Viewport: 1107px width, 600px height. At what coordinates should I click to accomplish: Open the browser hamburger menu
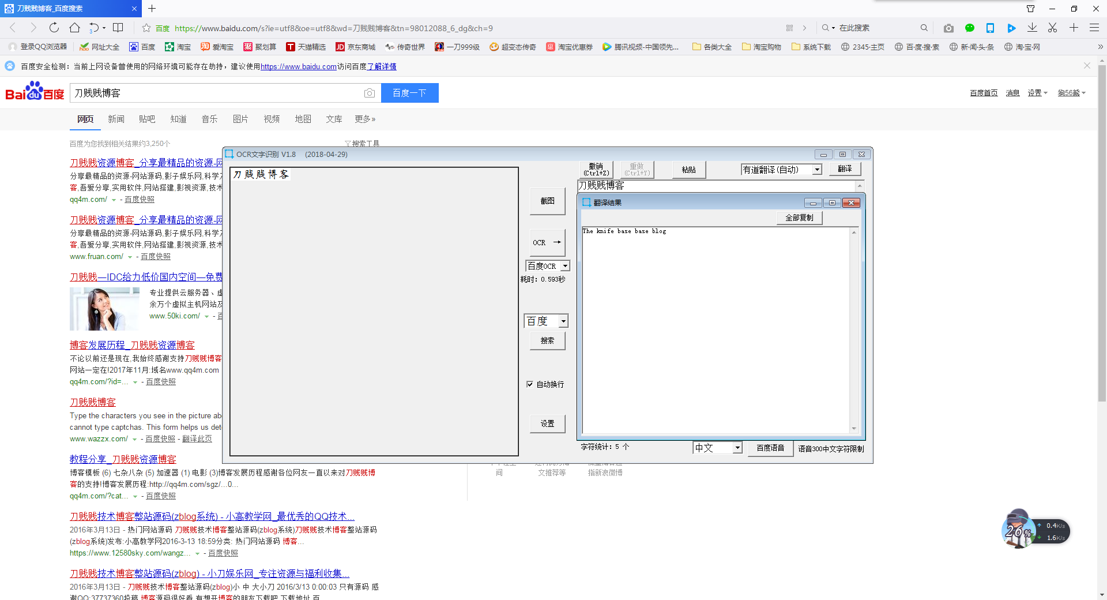(1094, 28)
